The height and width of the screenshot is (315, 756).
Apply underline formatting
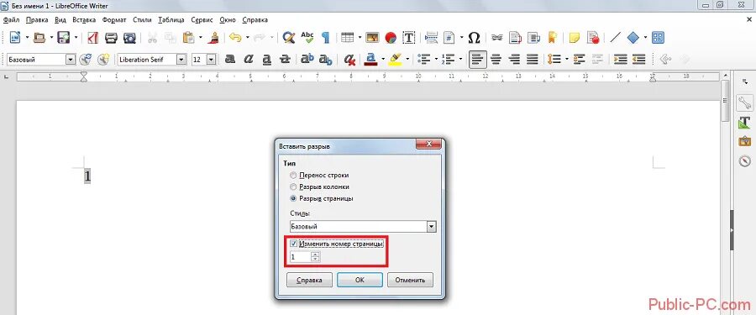(x=266, y=60)
